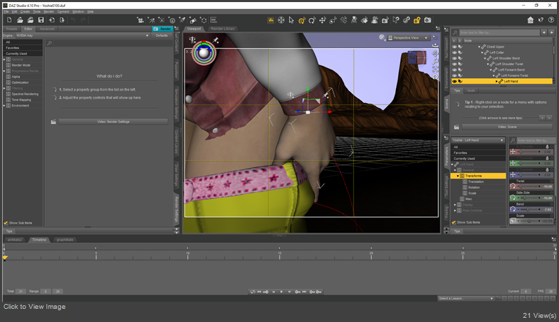Toggle Show Sub Items in Render Settings
The image size is (559, 322).
pos(6,223)
